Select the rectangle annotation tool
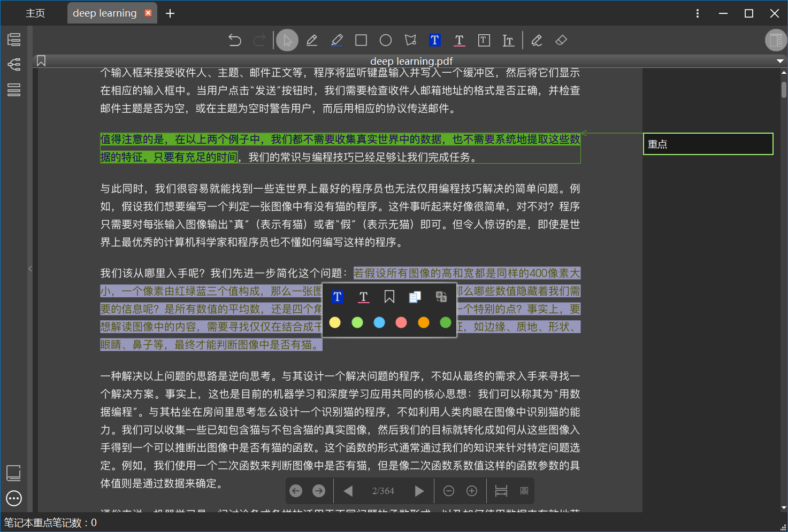 [361, 40]
